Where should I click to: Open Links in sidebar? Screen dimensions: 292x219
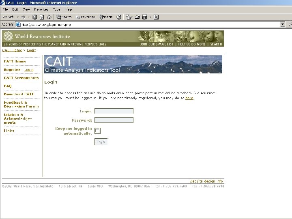point(9,131)
